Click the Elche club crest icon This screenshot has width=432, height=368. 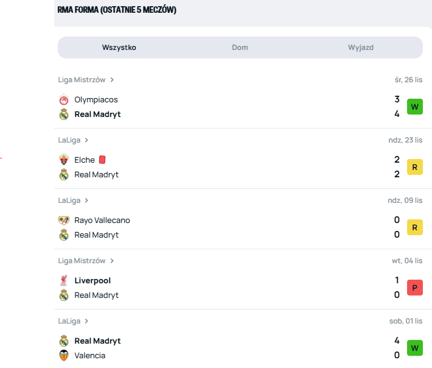click(64, 160)
